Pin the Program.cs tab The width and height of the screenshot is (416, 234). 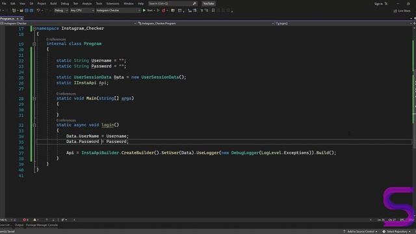[18, 19]
